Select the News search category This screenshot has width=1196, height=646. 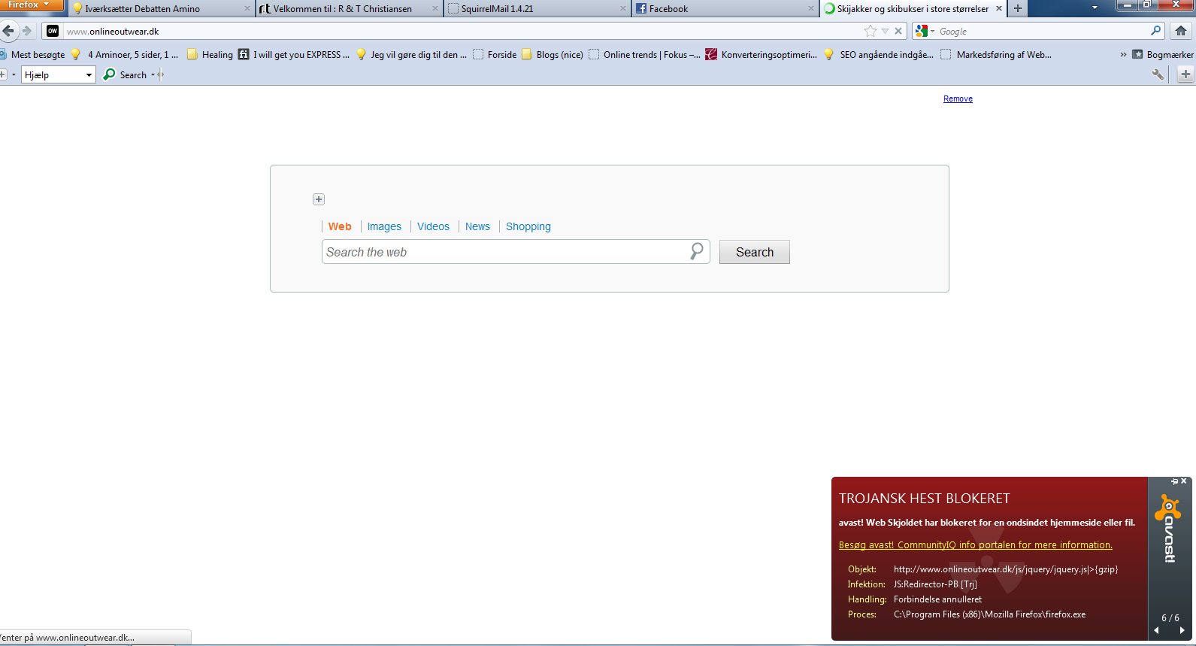pyautogui.click(x=477, y=226)
